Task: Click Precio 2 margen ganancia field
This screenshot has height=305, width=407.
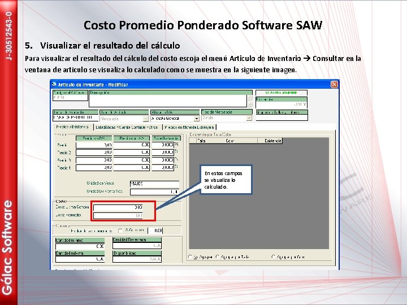Action: coord(163,152)
